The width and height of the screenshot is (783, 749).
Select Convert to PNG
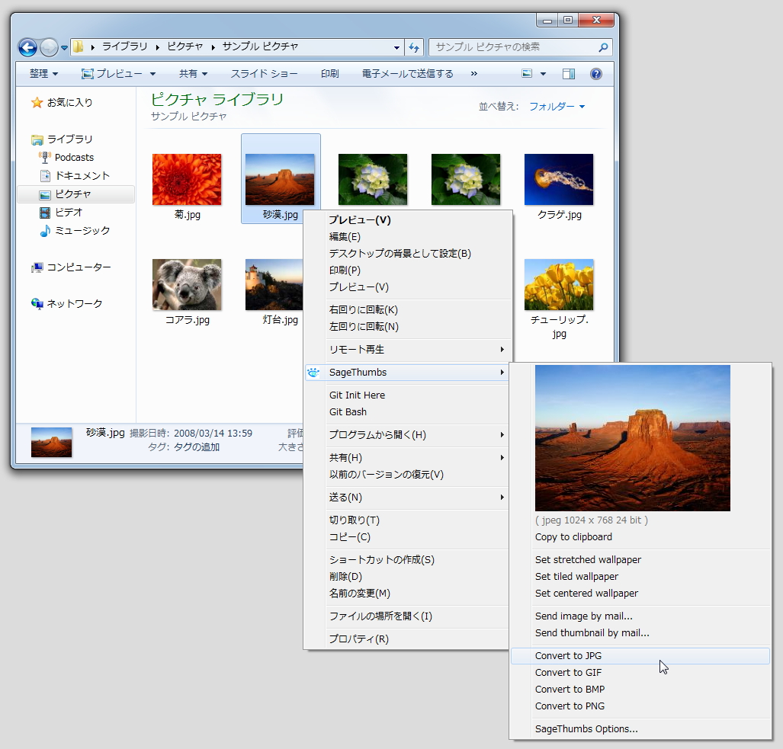[570, 706]
